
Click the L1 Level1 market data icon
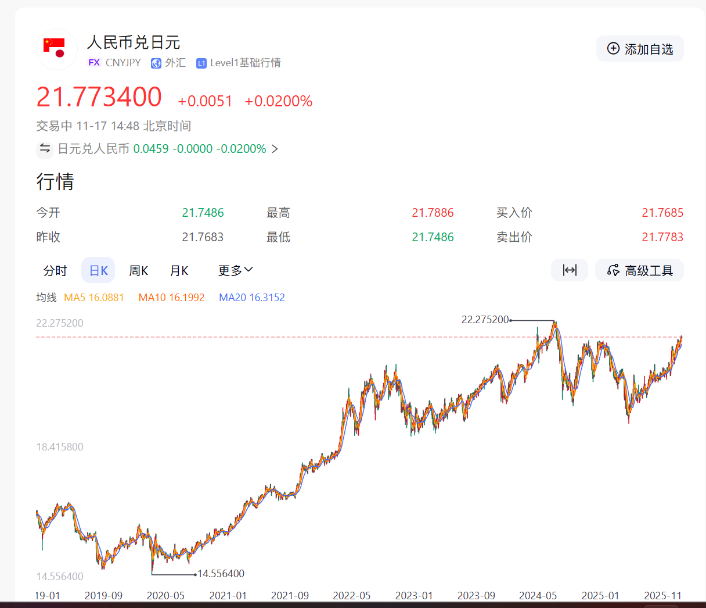201,63
